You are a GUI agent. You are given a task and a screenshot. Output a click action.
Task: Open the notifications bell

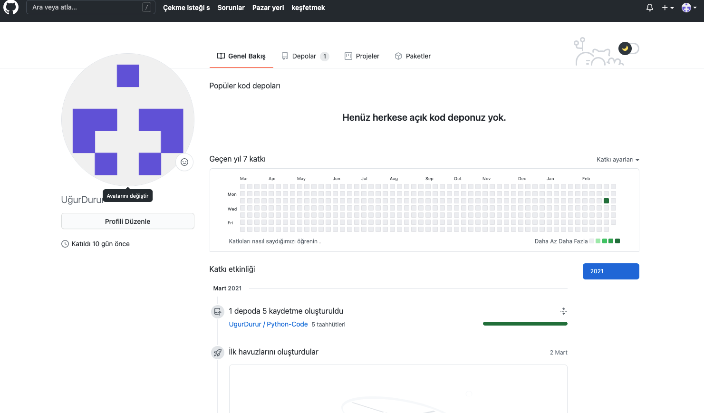649,8
